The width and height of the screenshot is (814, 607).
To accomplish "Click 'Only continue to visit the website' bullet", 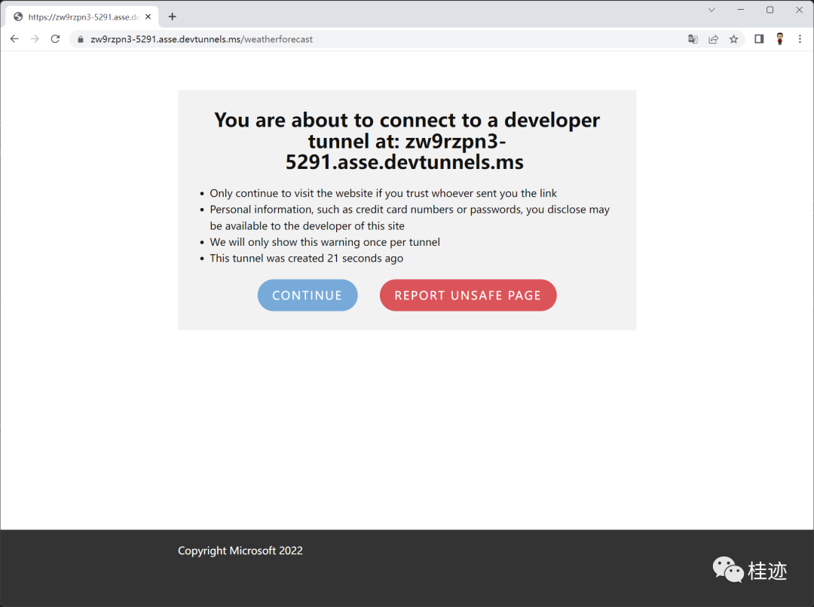I will pyautogui.click(x=383, y=193).
